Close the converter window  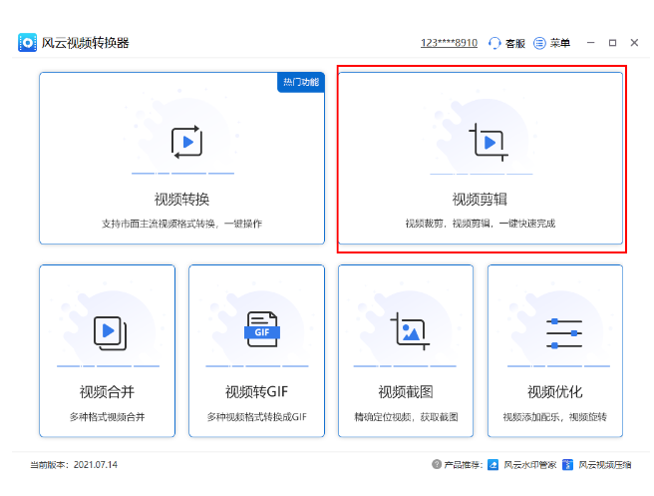pos(634,43)
